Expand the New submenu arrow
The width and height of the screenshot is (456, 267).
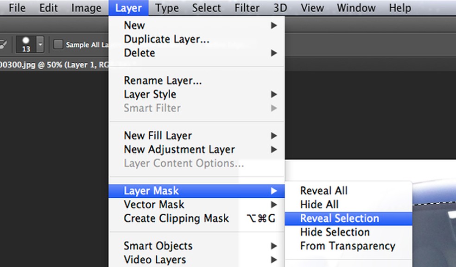[274, 25]
